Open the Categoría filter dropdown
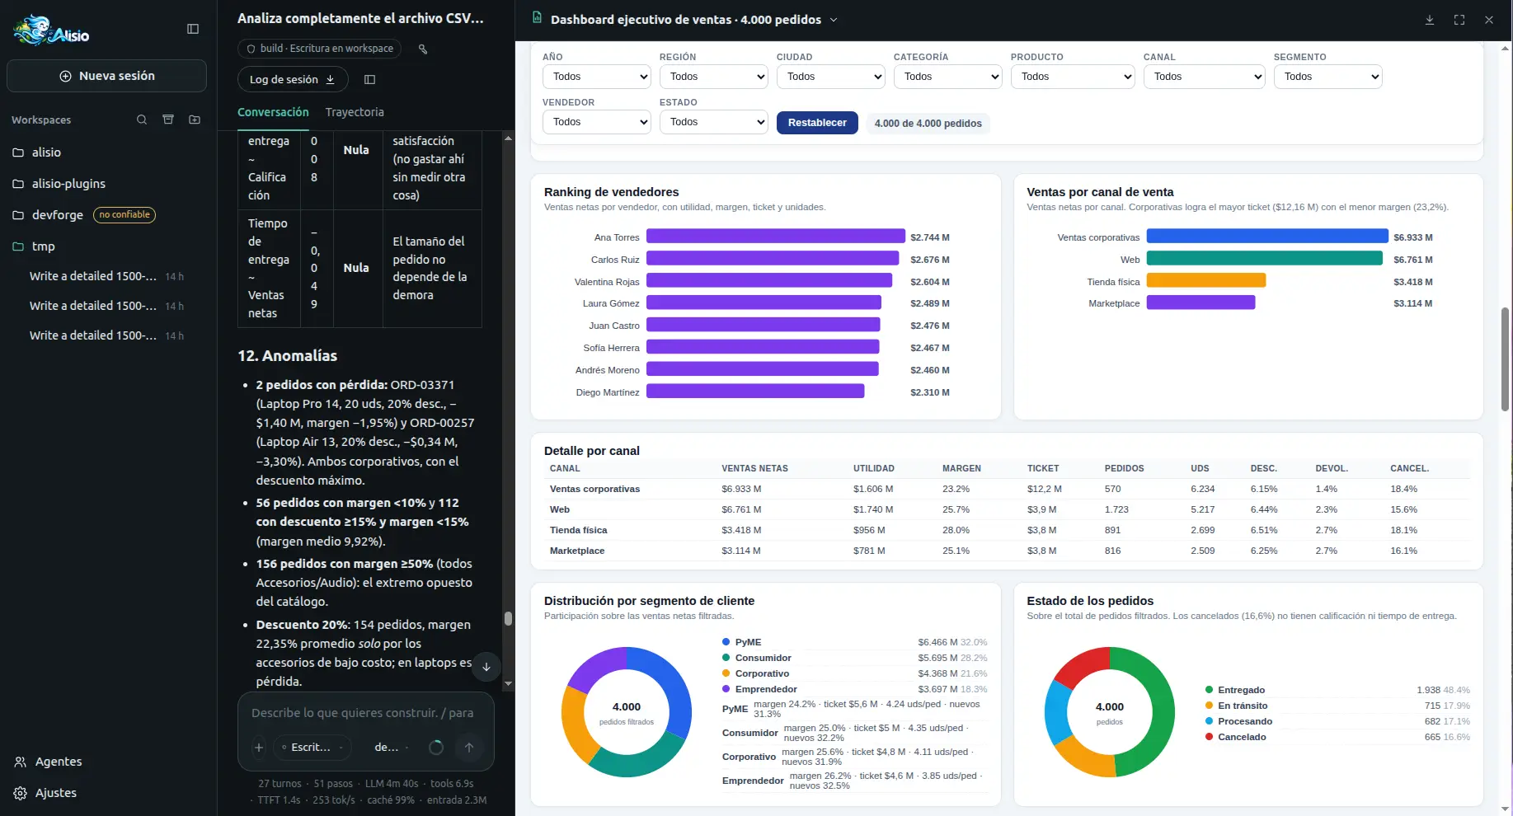1513x816 pixels. [948, 77]
